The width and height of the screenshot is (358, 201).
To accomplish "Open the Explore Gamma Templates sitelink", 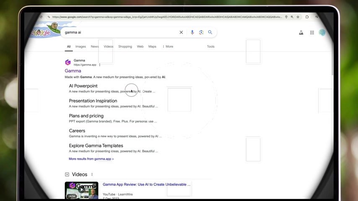I will 96,146.
